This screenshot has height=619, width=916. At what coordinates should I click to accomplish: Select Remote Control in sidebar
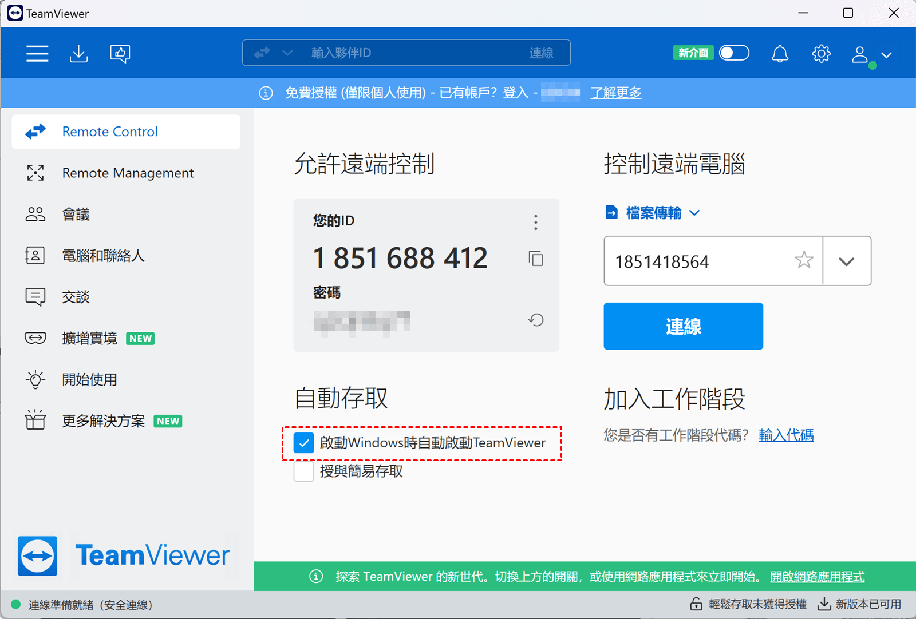coord(126,132)
